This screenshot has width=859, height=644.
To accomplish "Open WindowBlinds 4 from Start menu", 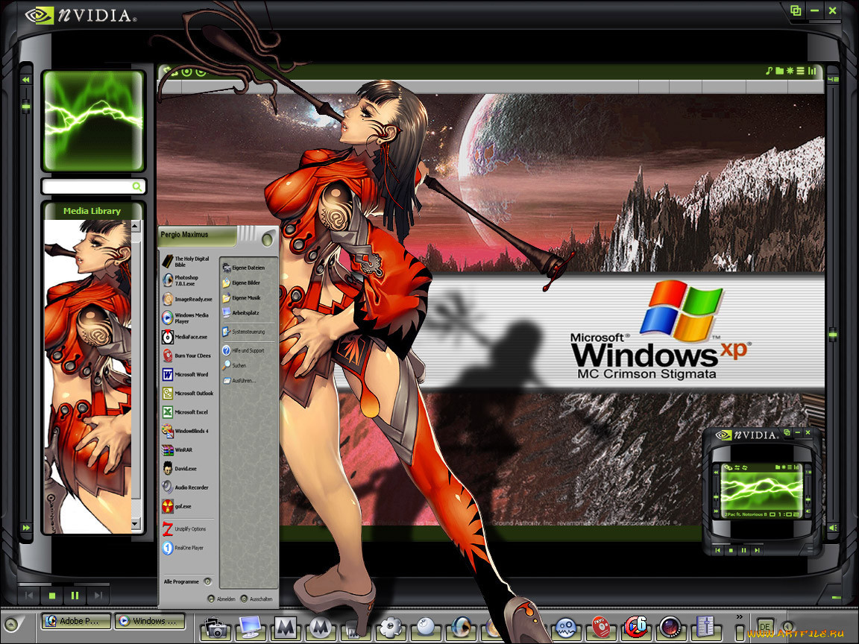I will click(186, 431).
